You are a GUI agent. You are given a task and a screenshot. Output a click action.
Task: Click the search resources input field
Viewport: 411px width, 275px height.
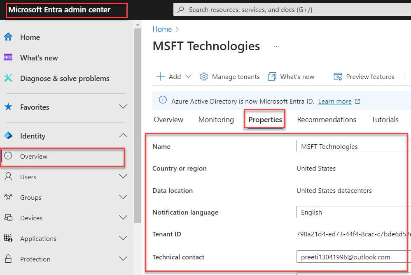pyautogui.click(x=292, y=10)
